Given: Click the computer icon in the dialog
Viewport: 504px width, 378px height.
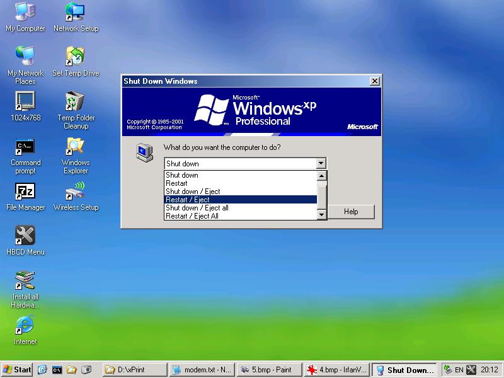Looking at the screenshot, I should pos(145,152).
